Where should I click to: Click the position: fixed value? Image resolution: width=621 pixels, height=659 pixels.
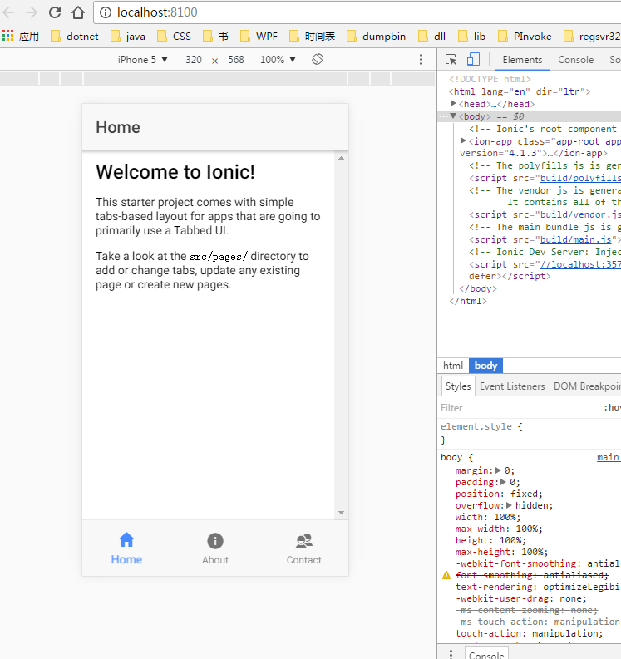point(525,494)
